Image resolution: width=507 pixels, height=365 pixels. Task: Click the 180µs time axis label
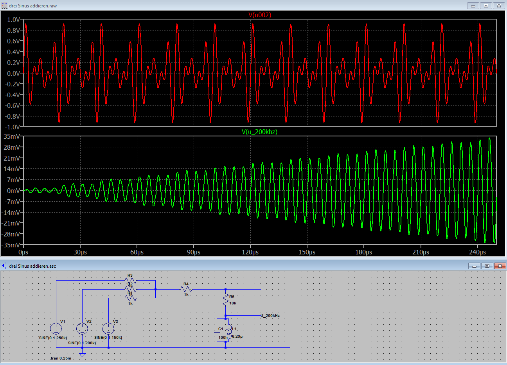click(364, 252)
